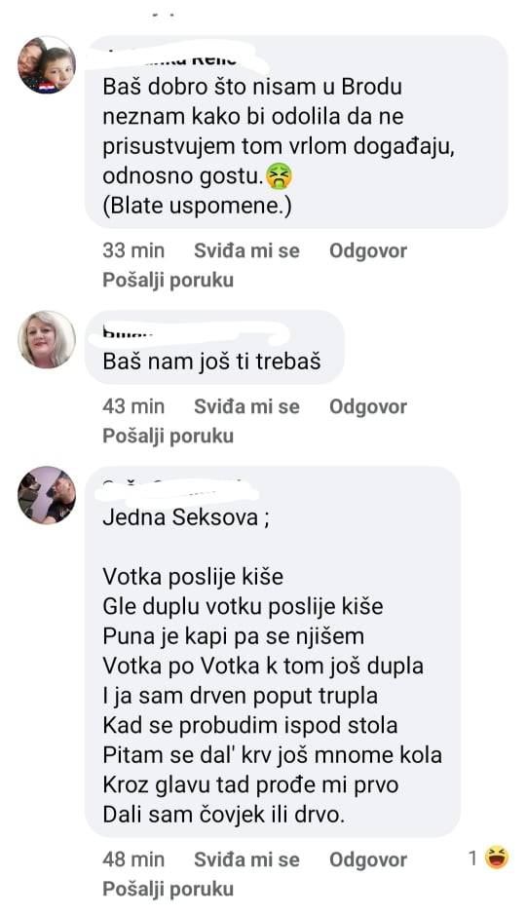This screenshot has height=915, width=526.
Task: Open the 33 min timestamp
Action: tap(133, 251)
